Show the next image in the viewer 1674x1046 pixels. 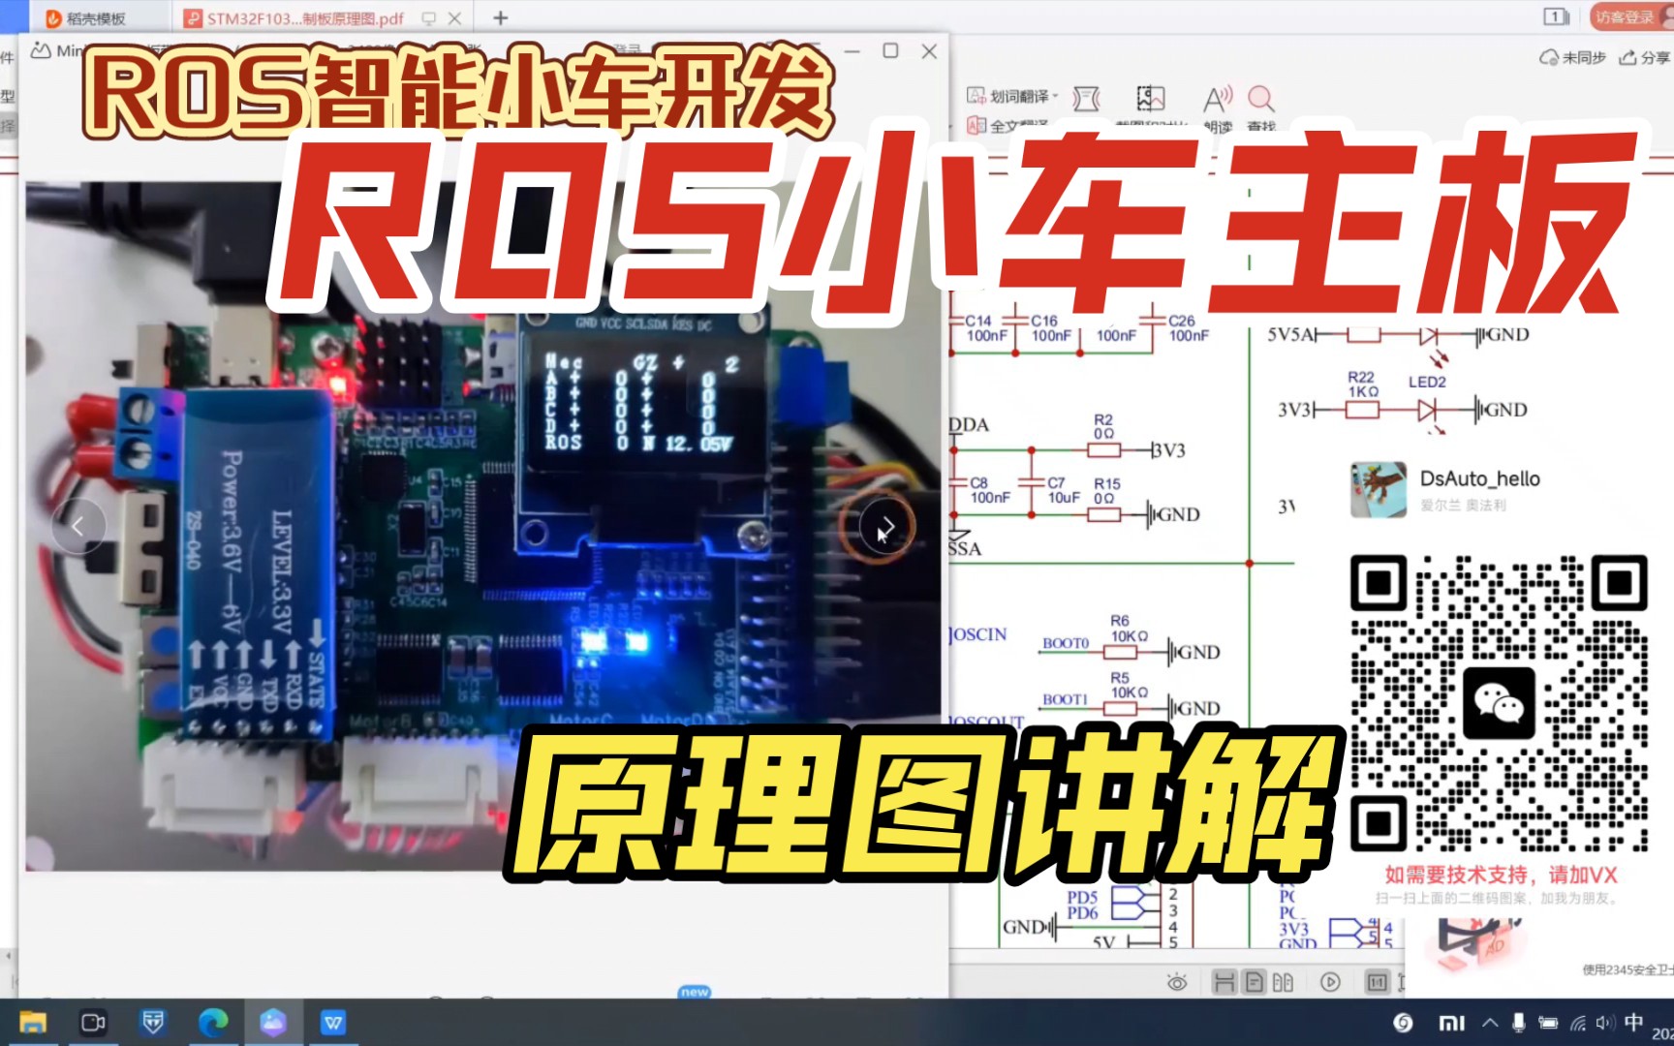885,526
